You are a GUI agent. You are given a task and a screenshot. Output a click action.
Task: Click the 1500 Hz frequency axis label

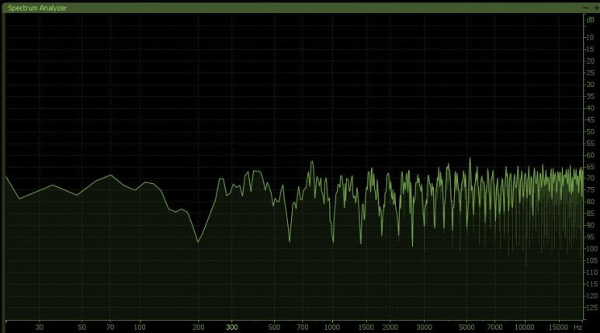pyautogui.click(x=366, y=328)
